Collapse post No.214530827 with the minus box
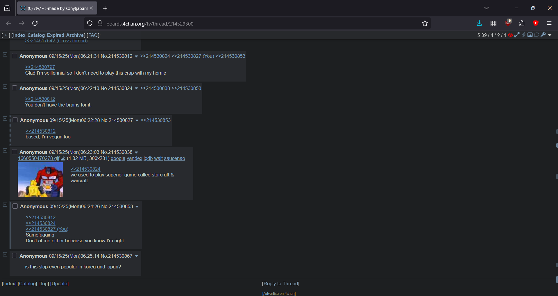The width and height of the screenshot is (558, 296). pyautogui.click(x=5, y=119)
